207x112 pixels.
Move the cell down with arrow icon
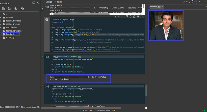click(119, 16)
